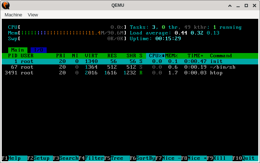Click F3 Search in the function bar
260x163 pixels.
[66, 158]
